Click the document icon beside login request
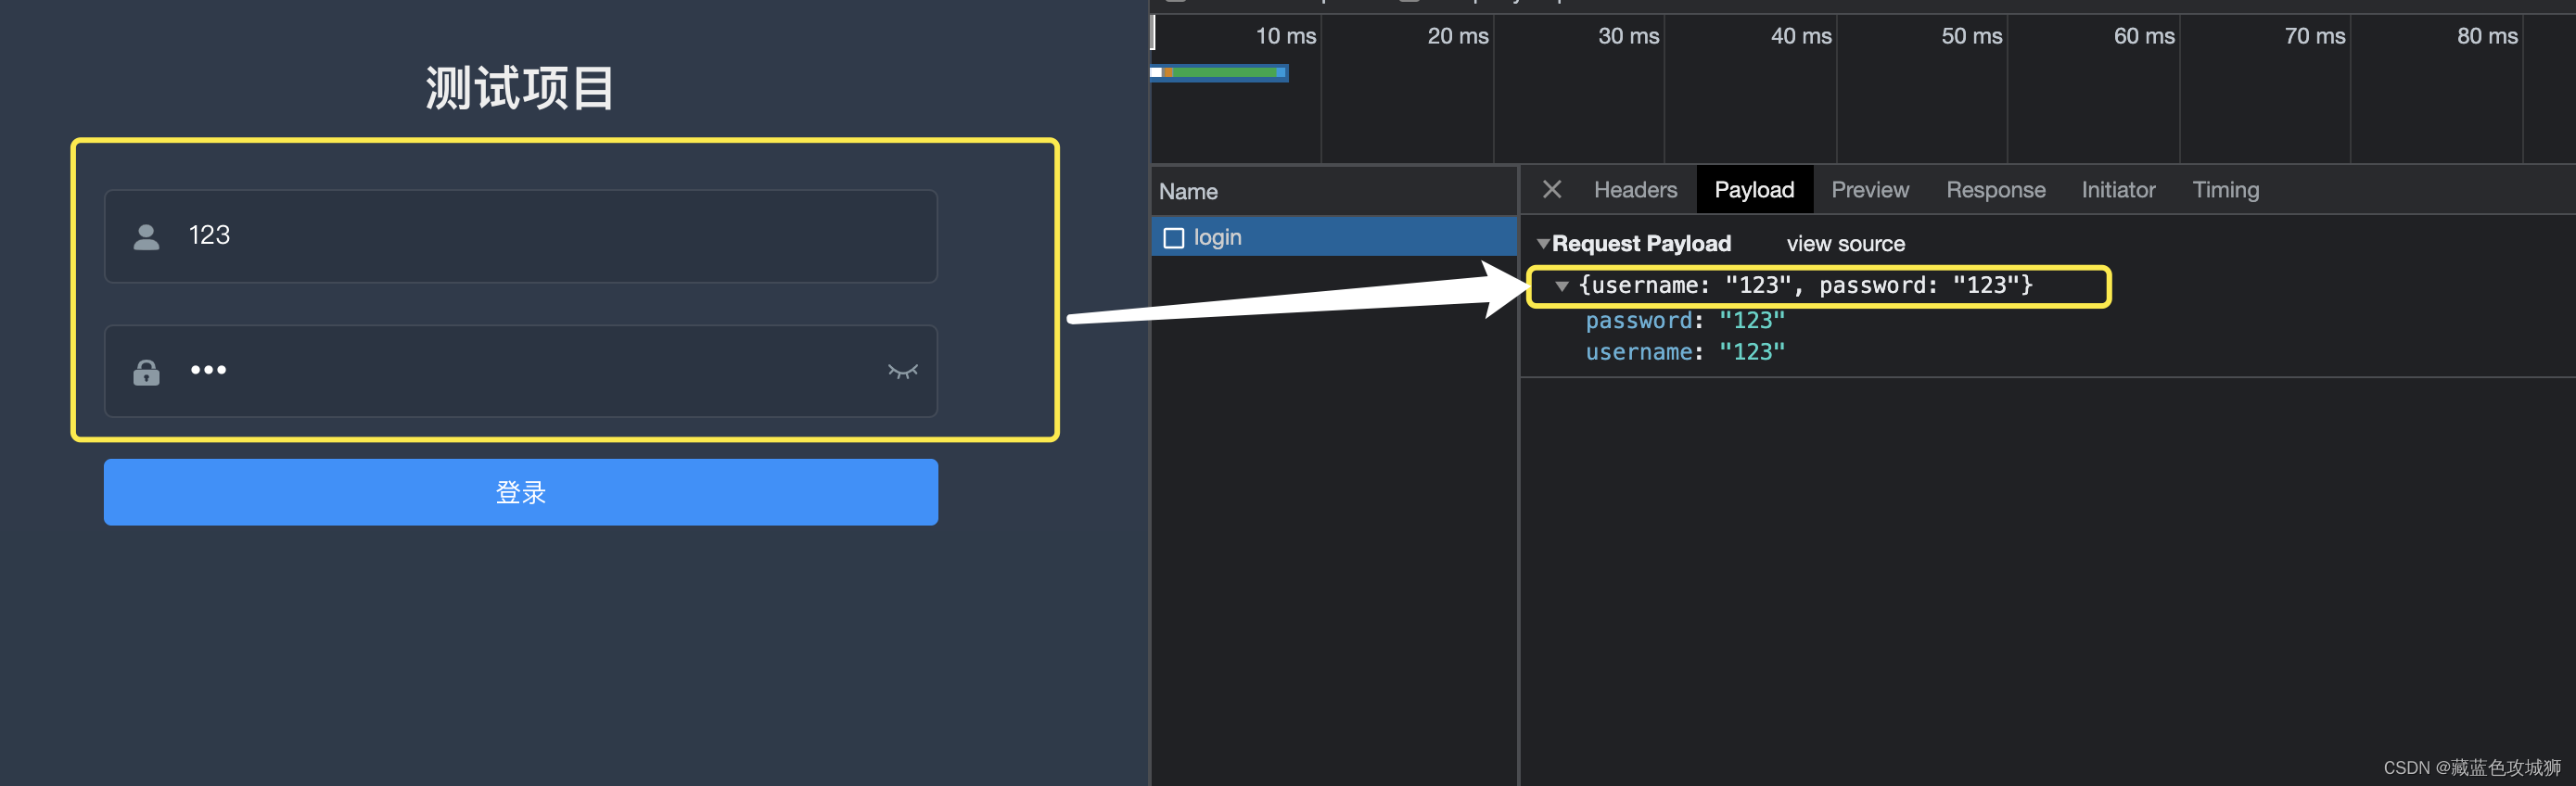Viewport: 2576px width, 786px height. pyautogui.click(x=1173, y=238)
